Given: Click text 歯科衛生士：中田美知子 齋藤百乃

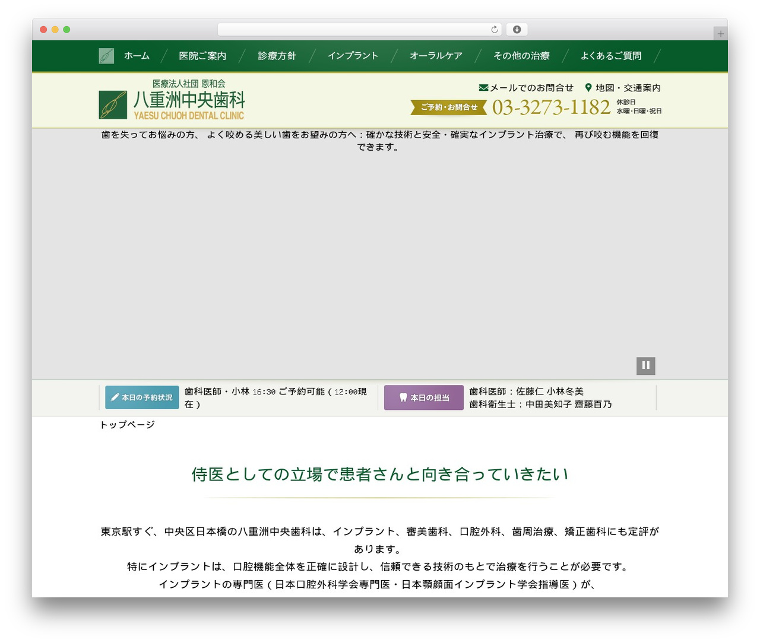Looking at the screenshot, I should click(541, 405).
